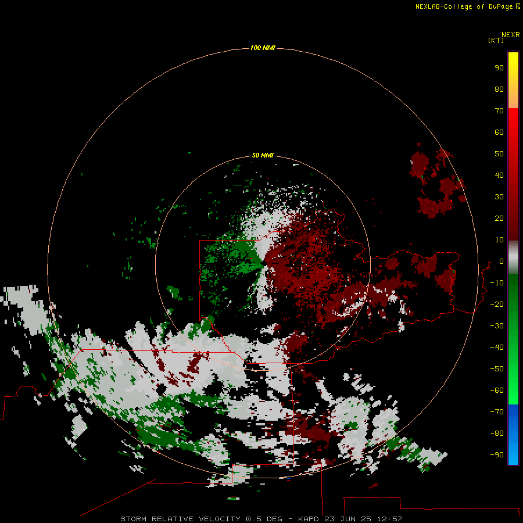523x523 pixels.
Task: Click the 90 value on the velocity scale
Action: point(499,68)
